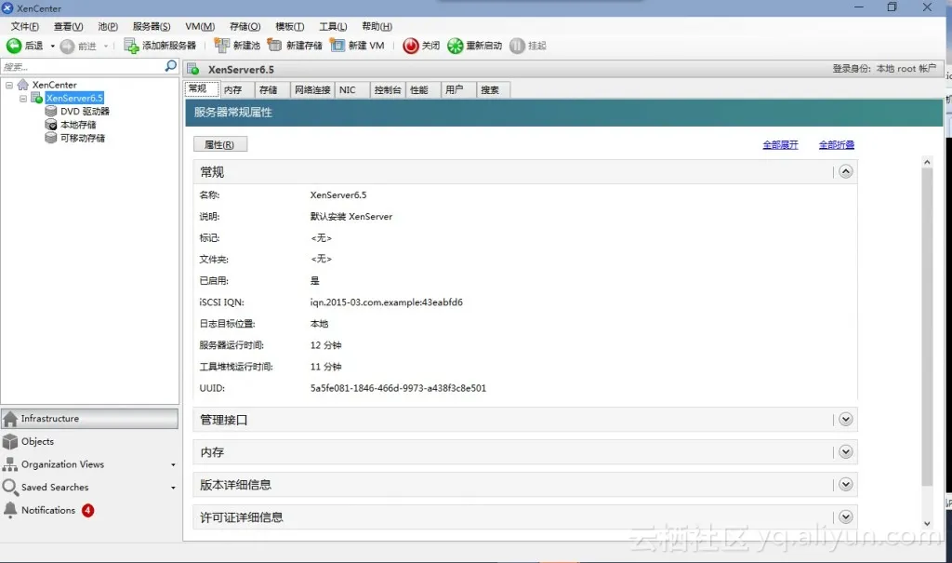Image resolution: width=952 pixels, height=563 pixels.
Task: Expand the 版本详细信息 section
Action: tap(846, 485)
